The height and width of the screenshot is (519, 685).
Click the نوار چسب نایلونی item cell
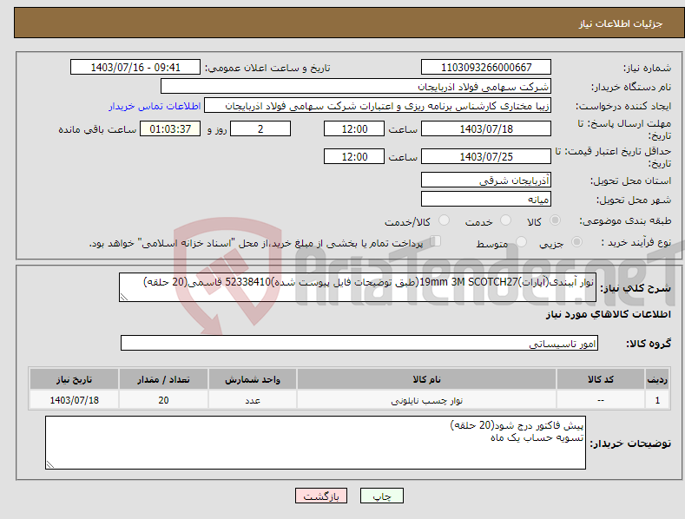(426, 400)
